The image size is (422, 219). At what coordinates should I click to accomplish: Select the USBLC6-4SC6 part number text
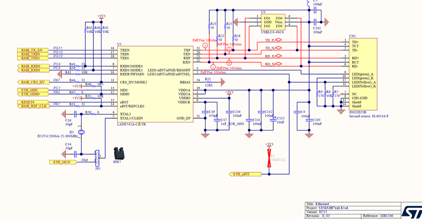pyautogui.click(x=272, y=32)
